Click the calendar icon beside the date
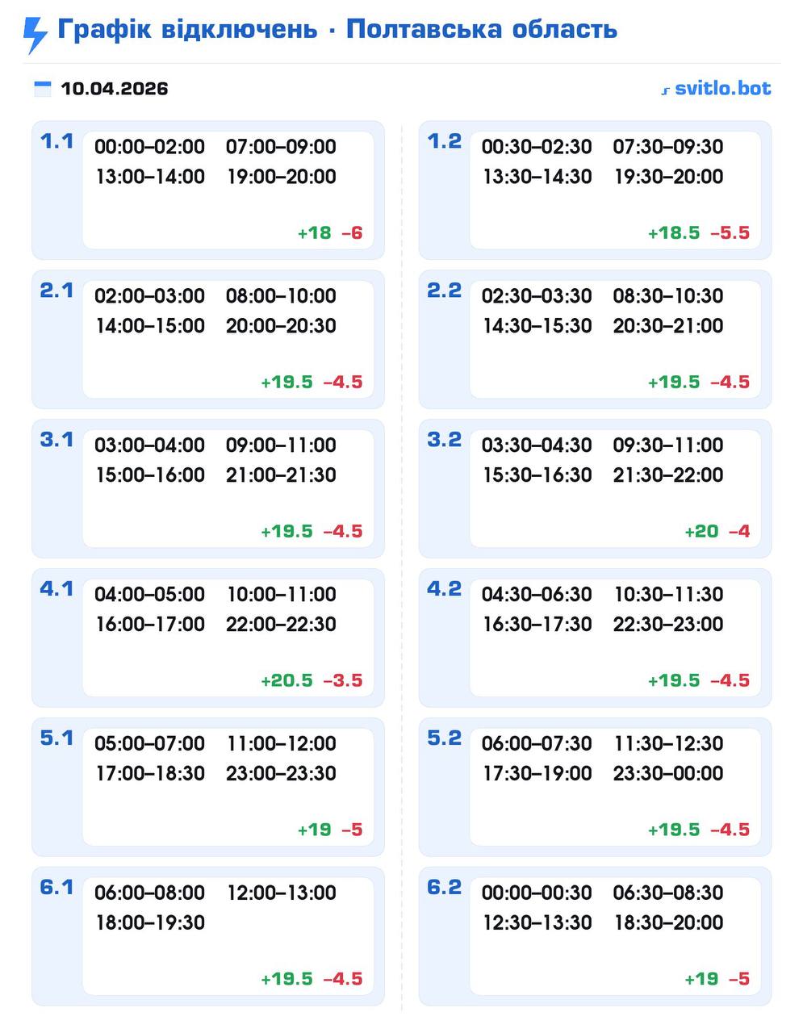The image size is (803, 1033). pyautogui.click(x=42, y=89)
